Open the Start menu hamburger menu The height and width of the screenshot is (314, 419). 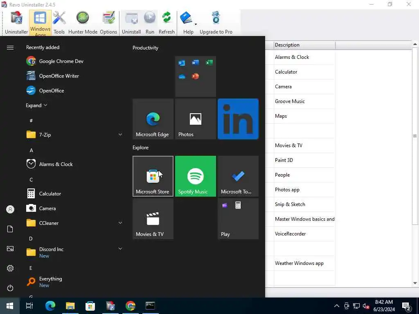10,47
